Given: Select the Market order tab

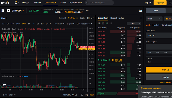Looking at the screenshot, I should tap(156, 25).
